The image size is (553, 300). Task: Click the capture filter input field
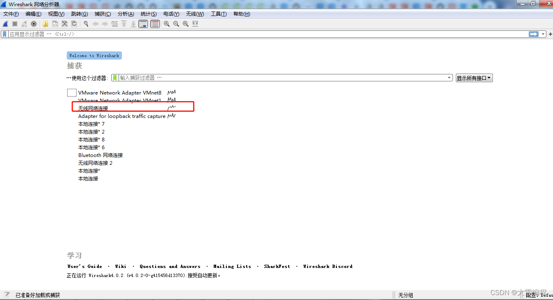(282, 78)
